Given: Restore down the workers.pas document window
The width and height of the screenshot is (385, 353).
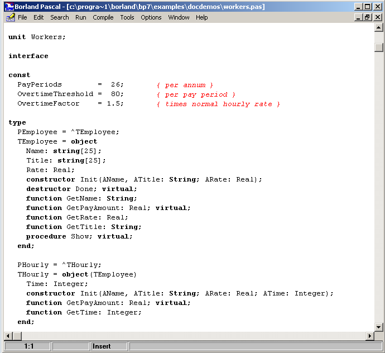Looking at the screenshot, I should [x=367, y=17].
